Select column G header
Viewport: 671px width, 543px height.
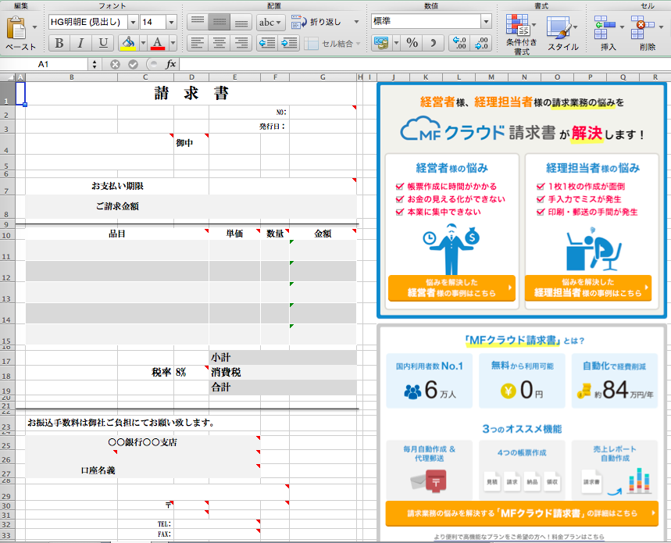coord(323,77)
